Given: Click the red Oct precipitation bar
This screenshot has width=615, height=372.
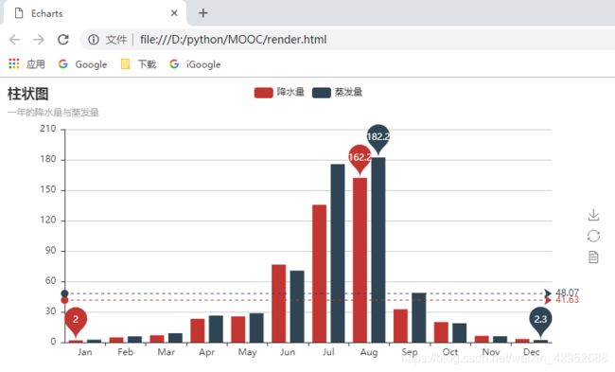Looking at the screenshot, I should (441, 332).
